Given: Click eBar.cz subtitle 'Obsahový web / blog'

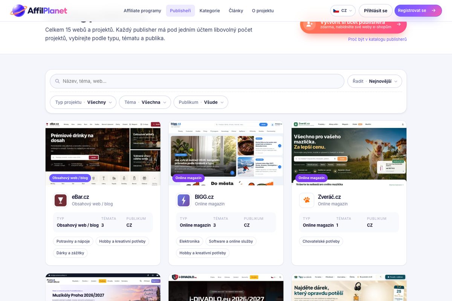Looking at the screenshot, I should [92, 204].
